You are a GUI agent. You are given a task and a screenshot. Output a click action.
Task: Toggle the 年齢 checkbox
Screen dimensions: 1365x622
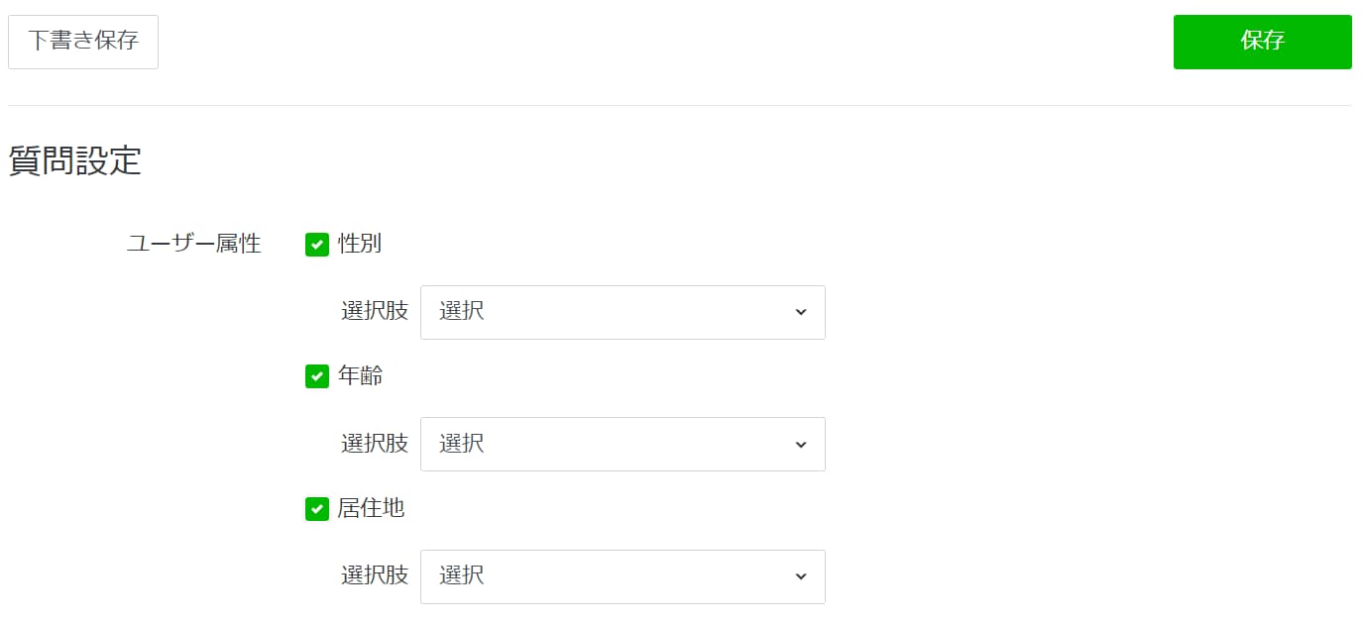coord(317,376)
